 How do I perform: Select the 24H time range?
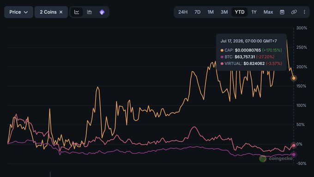[x=183, y=12]
